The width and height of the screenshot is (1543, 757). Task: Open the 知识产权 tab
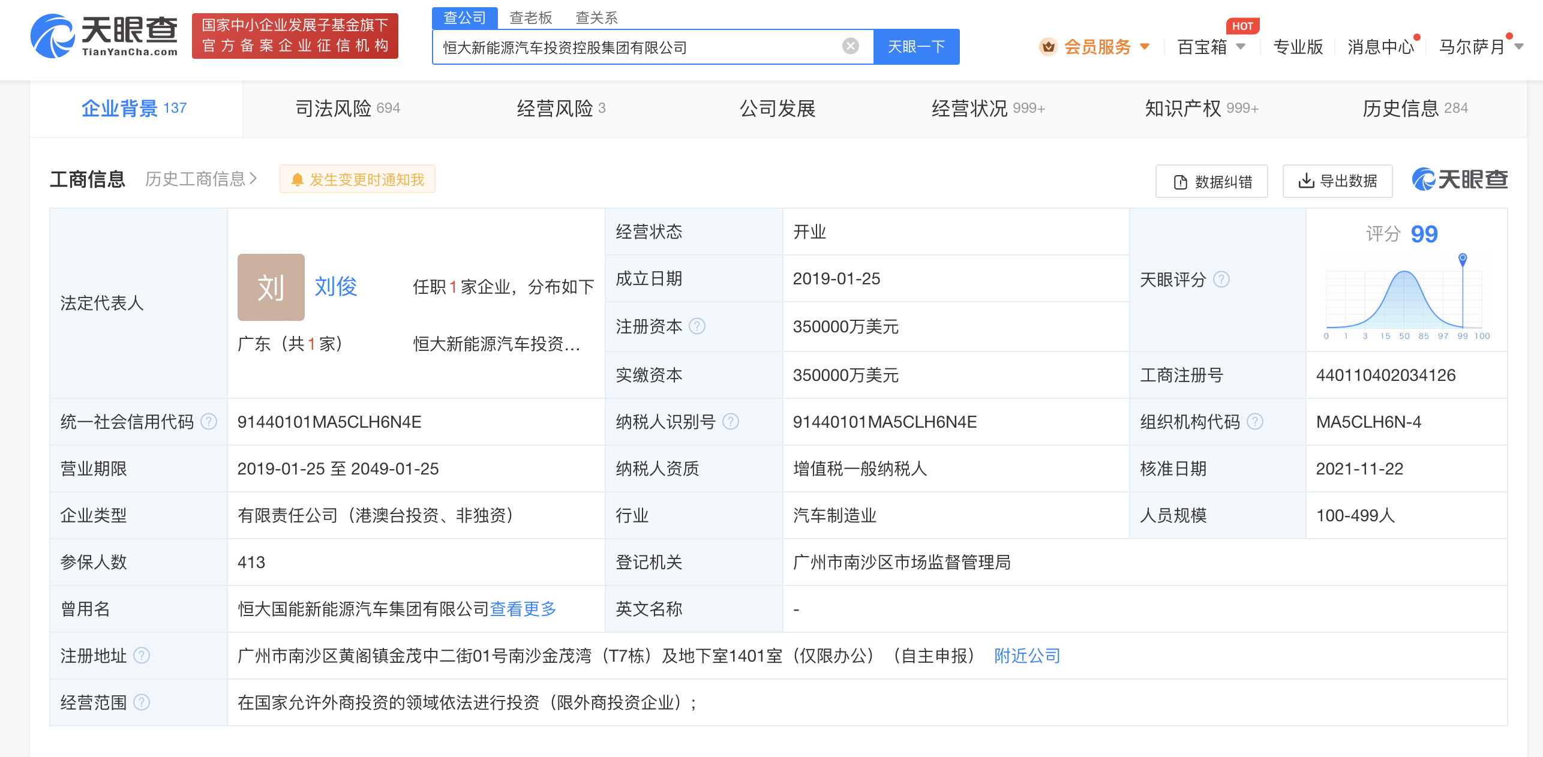tap(1202, 108)
